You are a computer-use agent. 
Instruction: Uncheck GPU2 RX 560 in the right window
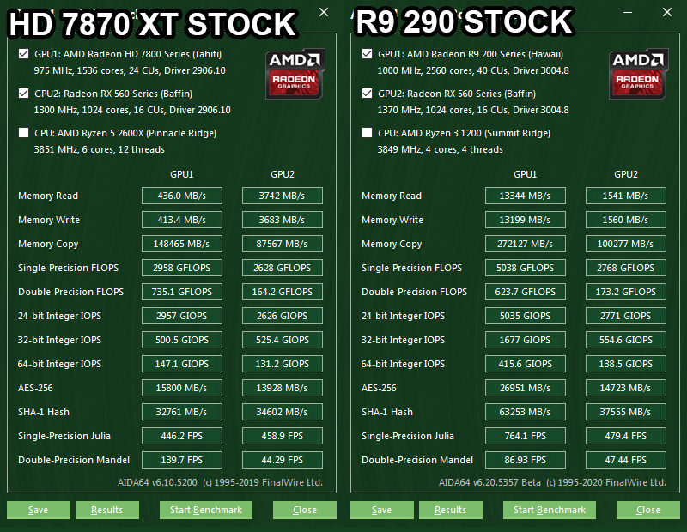click(x=368, y=94)
